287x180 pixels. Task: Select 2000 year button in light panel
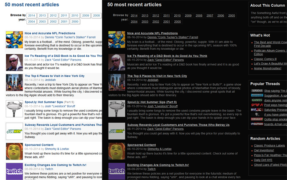click(x=75, y=21)
